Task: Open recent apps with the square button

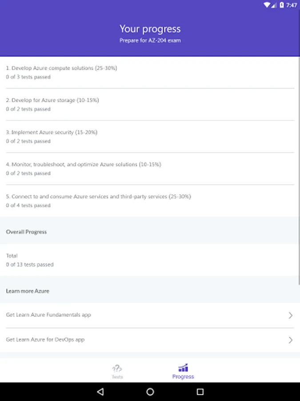Action: click(200, 391)
